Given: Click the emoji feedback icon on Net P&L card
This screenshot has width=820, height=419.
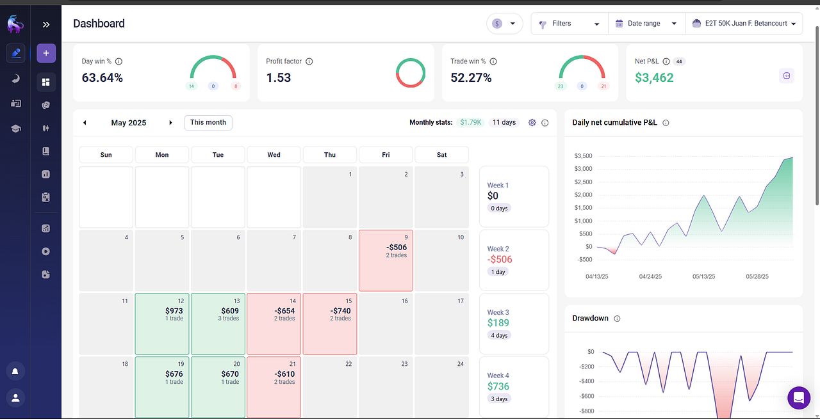Looking at the screenshot, I should (787, 75).
